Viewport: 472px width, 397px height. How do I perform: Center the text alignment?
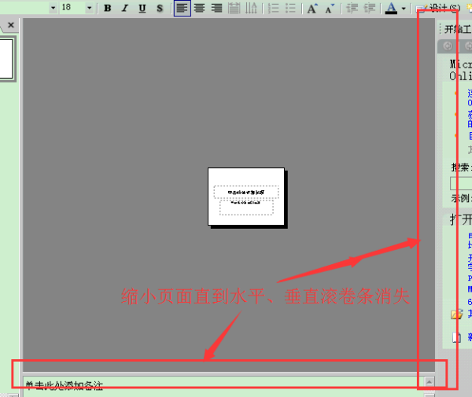(x=199, y=8)
